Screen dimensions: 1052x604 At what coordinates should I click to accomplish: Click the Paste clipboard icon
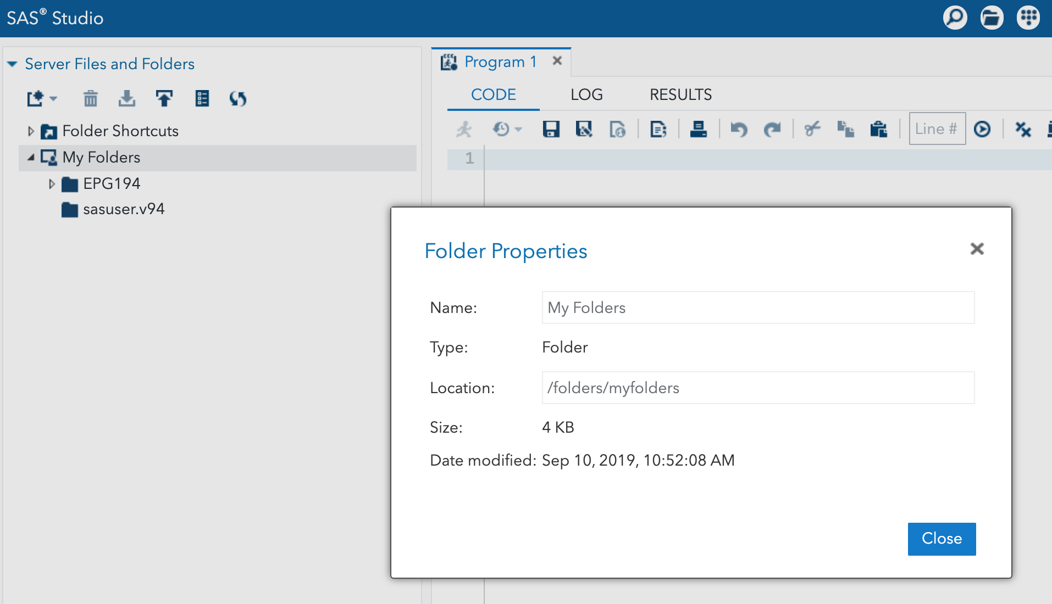click(x=878, y=129)
